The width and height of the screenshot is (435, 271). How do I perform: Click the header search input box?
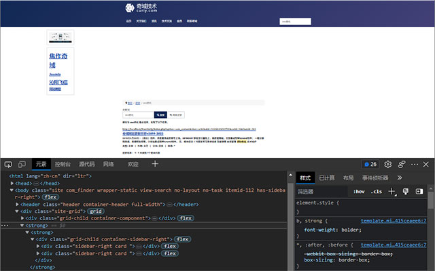(x=295, y=22)
